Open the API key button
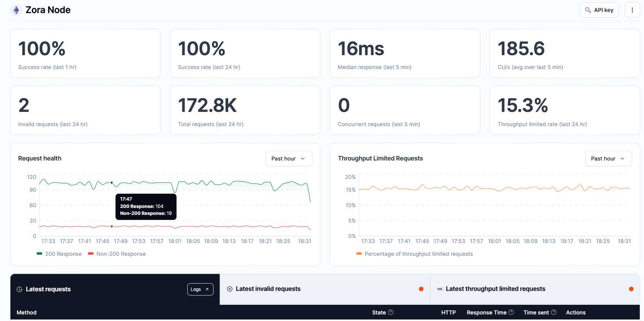644x321 pixels. [x=599, y=10]
